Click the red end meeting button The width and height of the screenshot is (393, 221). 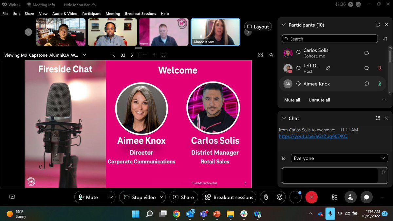(x=311, y=197)
